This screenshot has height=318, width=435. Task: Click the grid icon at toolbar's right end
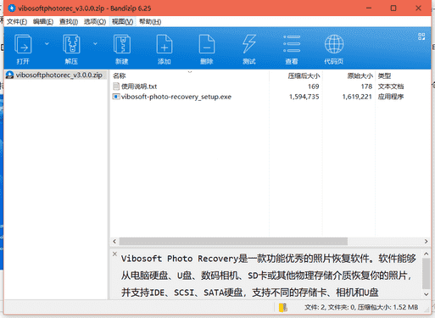coord(421,36)
